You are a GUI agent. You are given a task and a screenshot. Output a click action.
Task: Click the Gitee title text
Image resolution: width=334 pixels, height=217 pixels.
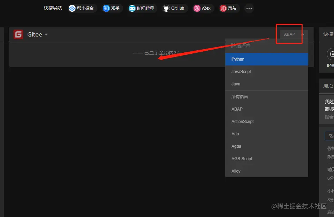point(35,34)
